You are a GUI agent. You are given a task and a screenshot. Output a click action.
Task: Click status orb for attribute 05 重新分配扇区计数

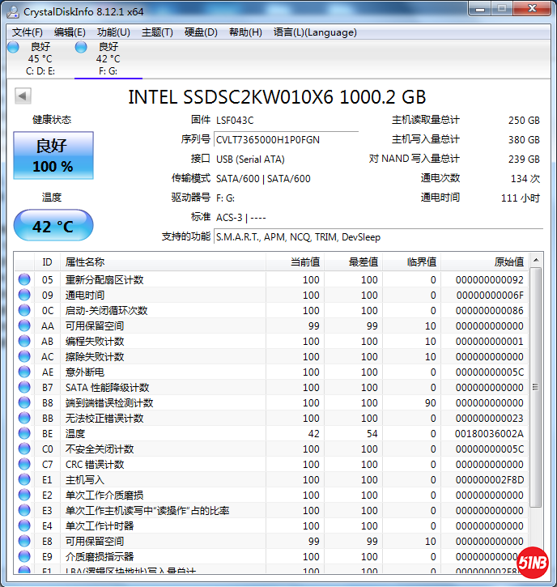click(x=24, y=280)
